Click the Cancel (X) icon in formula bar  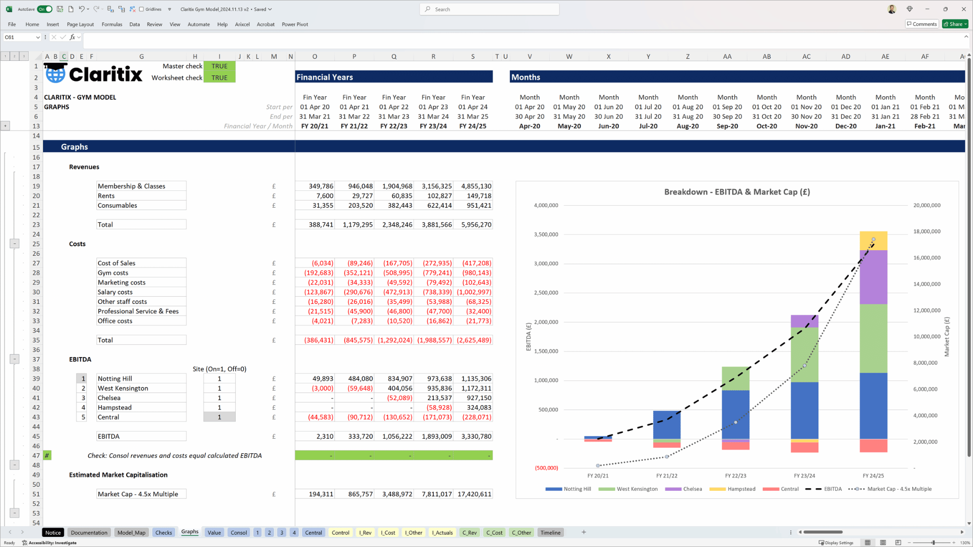[x=54, y=37]
